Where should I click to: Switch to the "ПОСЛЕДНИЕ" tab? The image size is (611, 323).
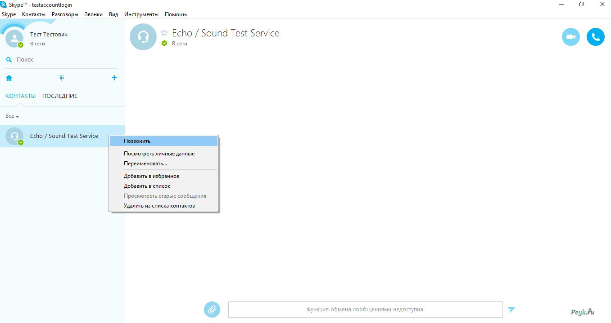[x=60, y=96]
